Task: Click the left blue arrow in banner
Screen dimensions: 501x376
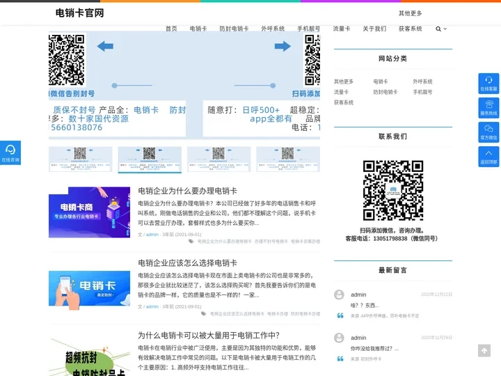Action: pos(105,47)
